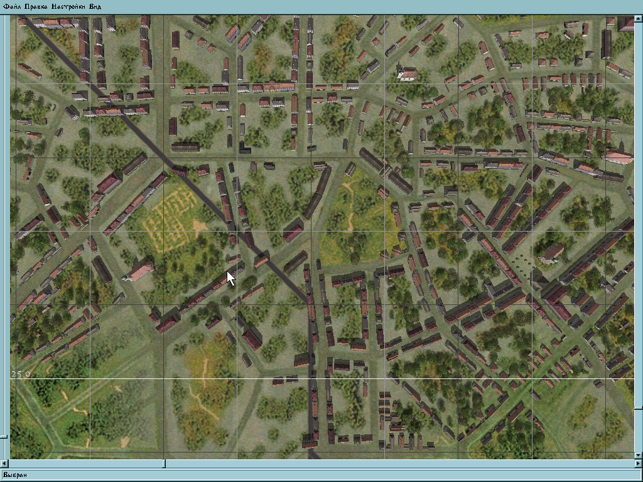Click the left edge slider handle
Viewport: 643px width, 482px height.
3,437
